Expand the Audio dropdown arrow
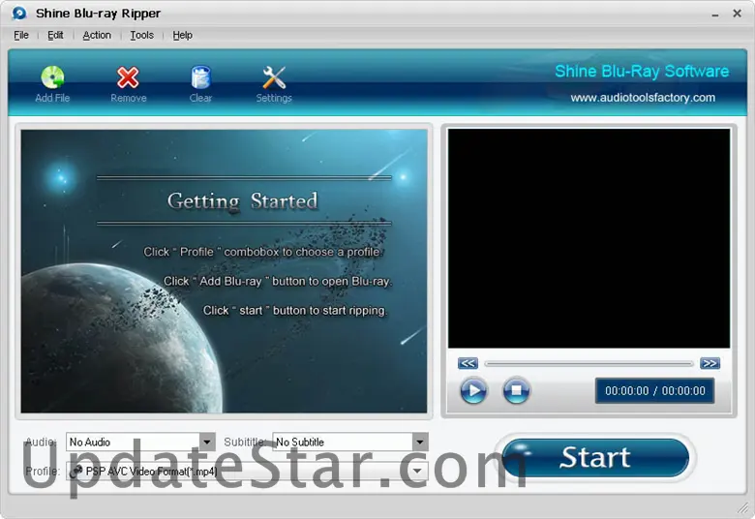Viewport: 755px width, 519px height. 207,442
